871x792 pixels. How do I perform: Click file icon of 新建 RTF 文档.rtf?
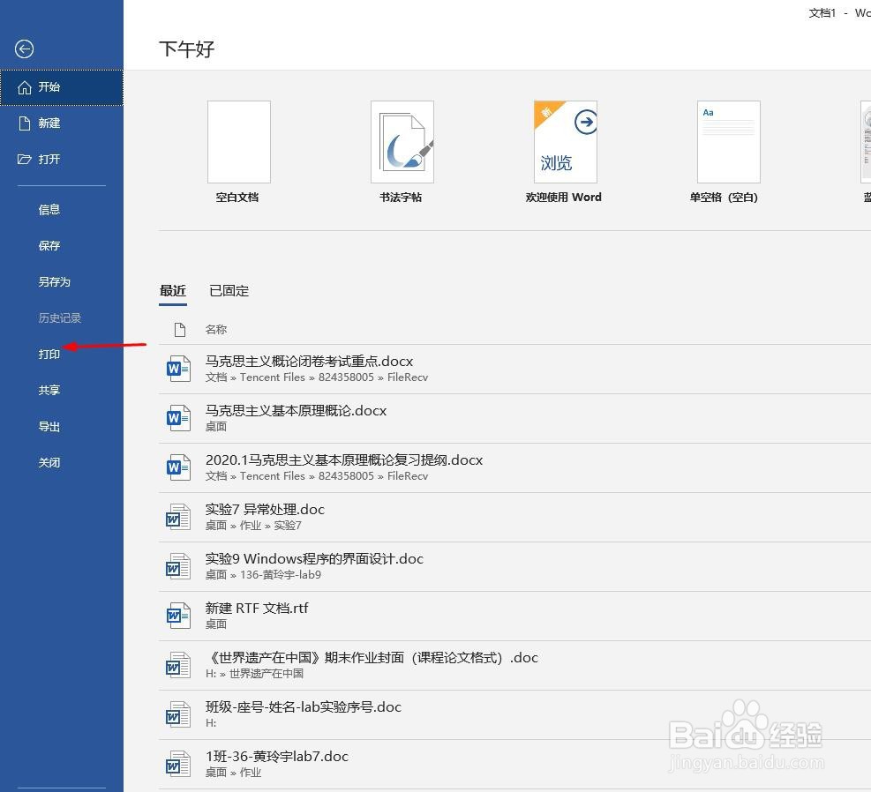(178, 616)
